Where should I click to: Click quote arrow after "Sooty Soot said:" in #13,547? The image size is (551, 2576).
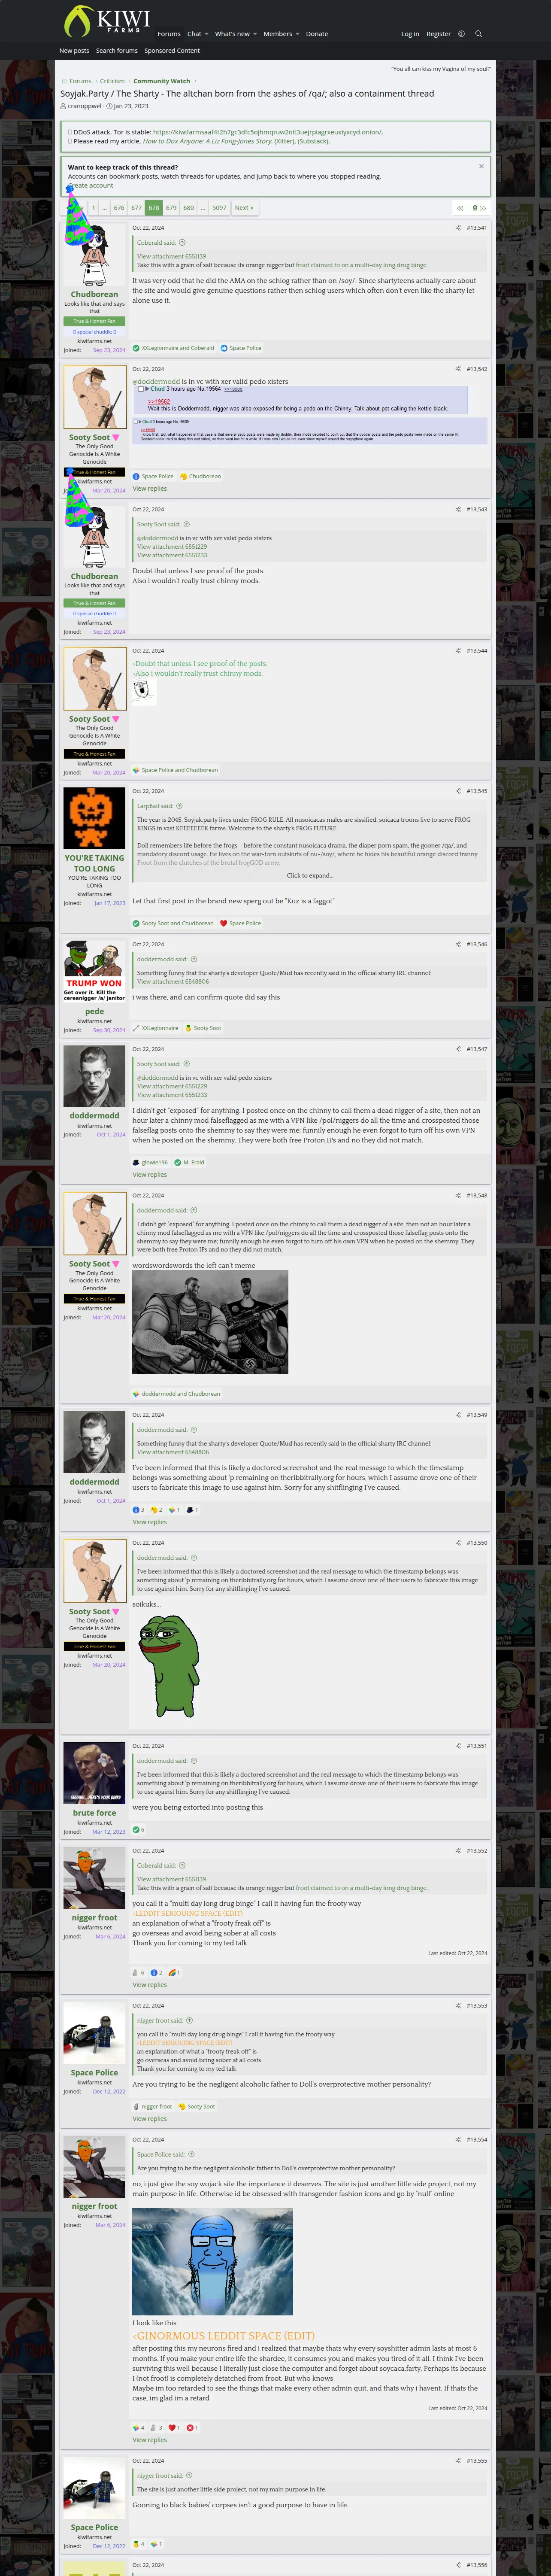187,1064
